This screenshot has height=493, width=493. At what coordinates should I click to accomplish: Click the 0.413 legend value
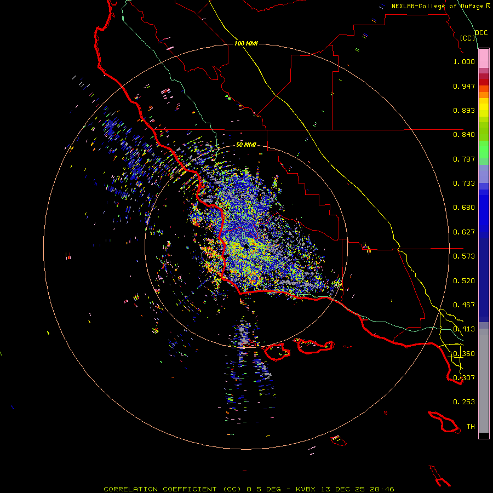coord(464,329)
